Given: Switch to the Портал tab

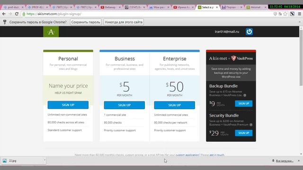Looking at the screenshot, I should coord(232,7).
